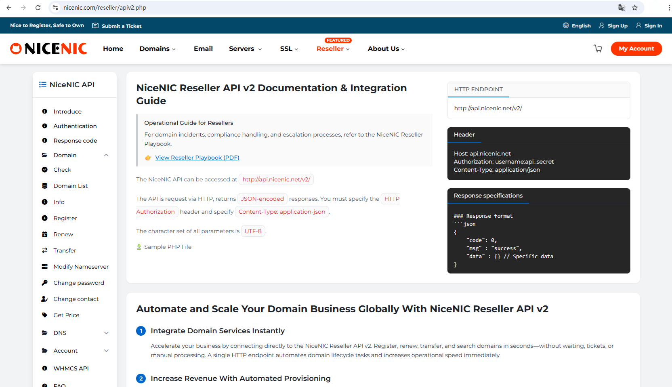Click the Introduce info icon in sidebar
Image resolution: width=672 pixels, height=387 pixels.
click(x=44, y=111)
